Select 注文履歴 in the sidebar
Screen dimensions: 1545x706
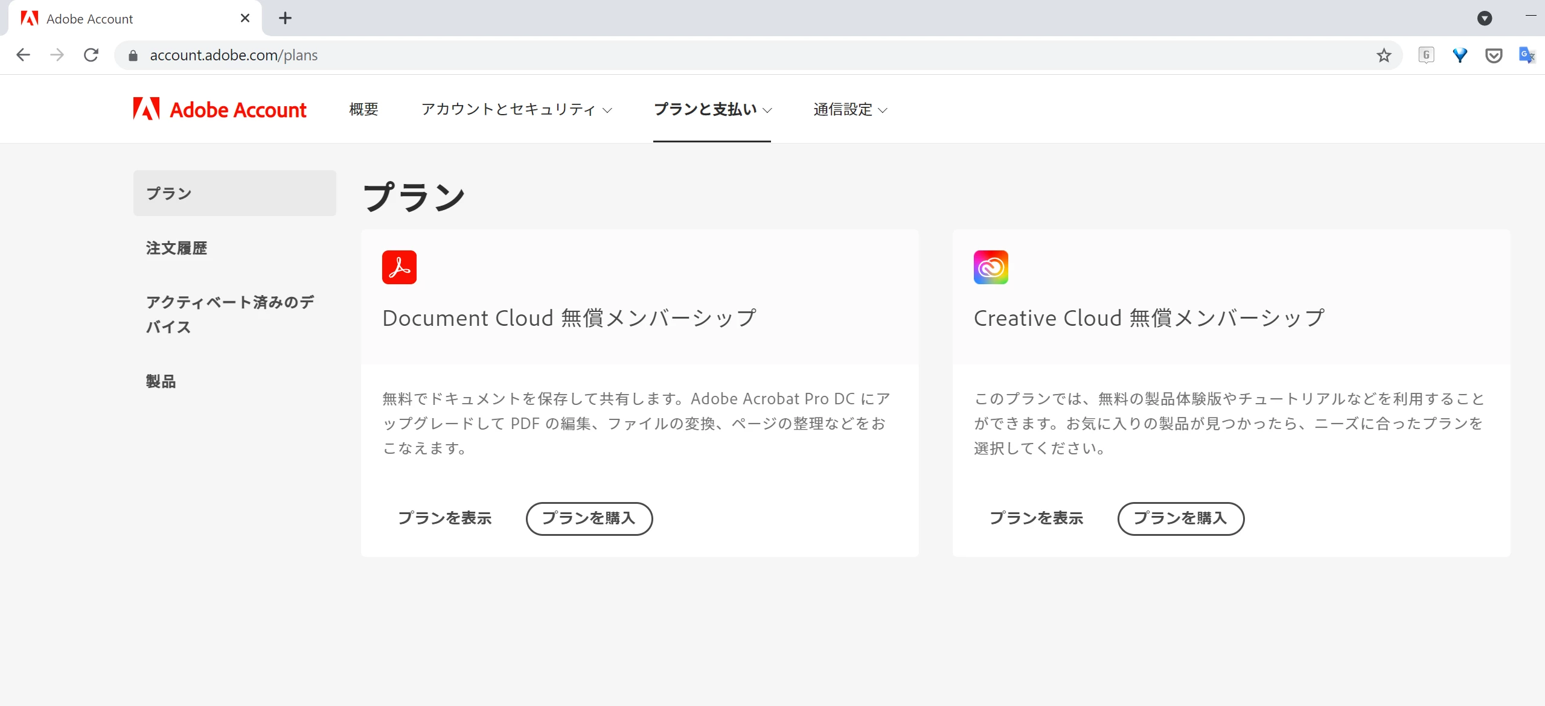point(176,248)
